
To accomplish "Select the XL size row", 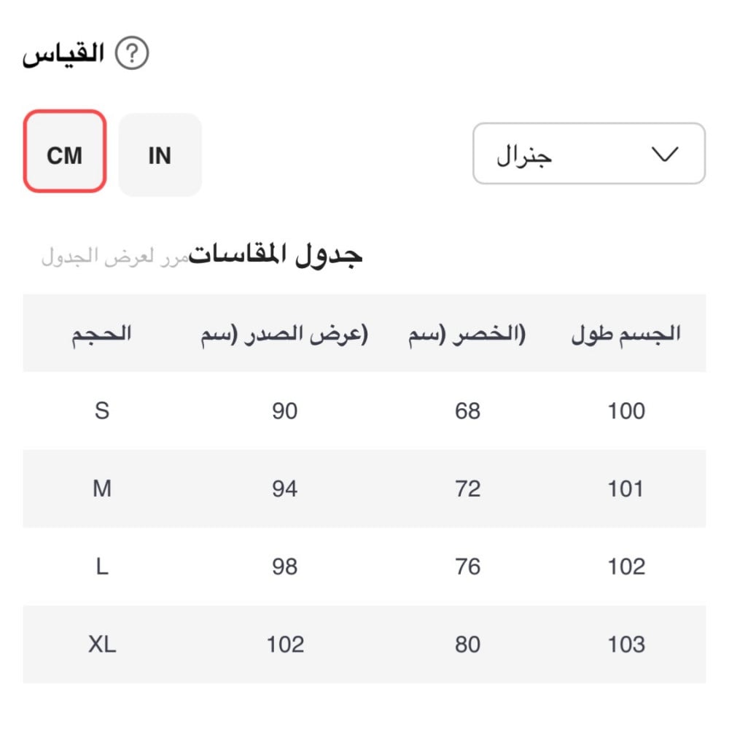I will (x=102, y=644).
